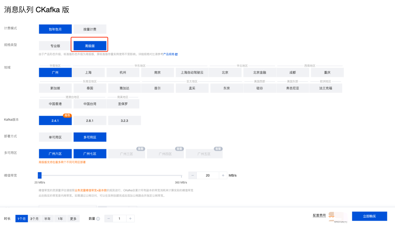Select 按量计费 billing mode
The width and height of the screenshot is (395, 225).
pyautogui.click(x=90, y=29)
